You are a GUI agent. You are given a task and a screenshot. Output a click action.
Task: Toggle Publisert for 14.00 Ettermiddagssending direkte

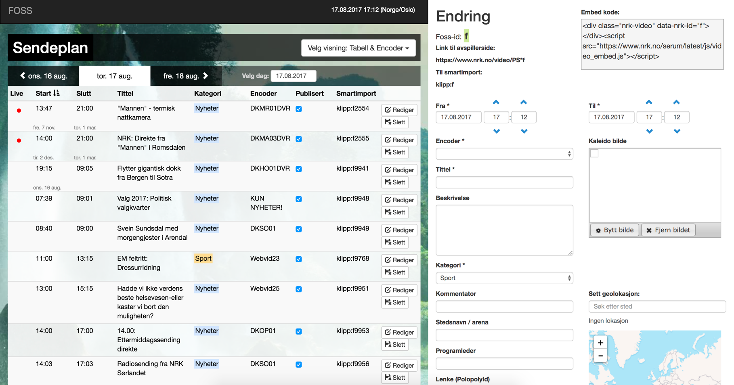point(299,331)
